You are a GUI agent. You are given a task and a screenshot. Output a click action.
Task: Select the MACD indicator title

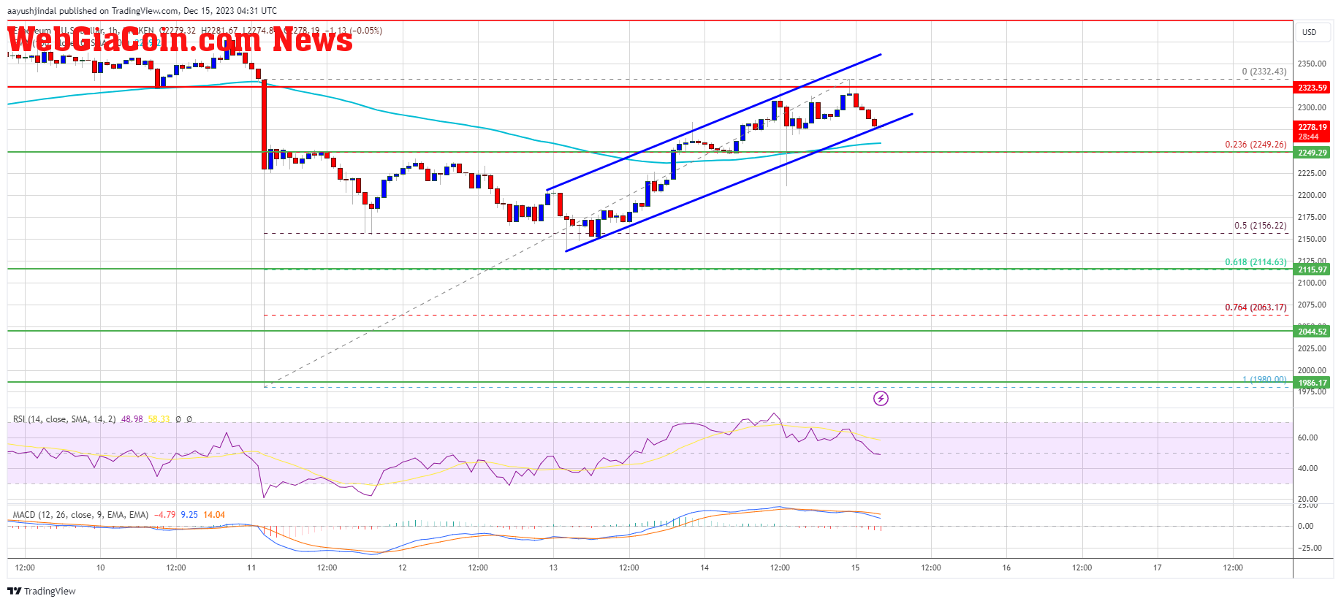tap(80, 515)
